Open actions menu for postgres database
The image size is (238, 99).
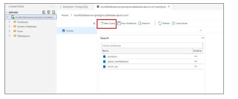(x=196, y=56)
